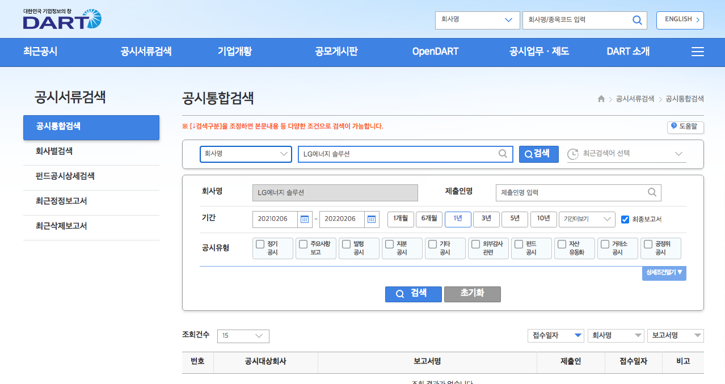Screen dimensions: 725x384
Task: Click the home icon in breadcrumb
Action: click(x=601, y=99)
